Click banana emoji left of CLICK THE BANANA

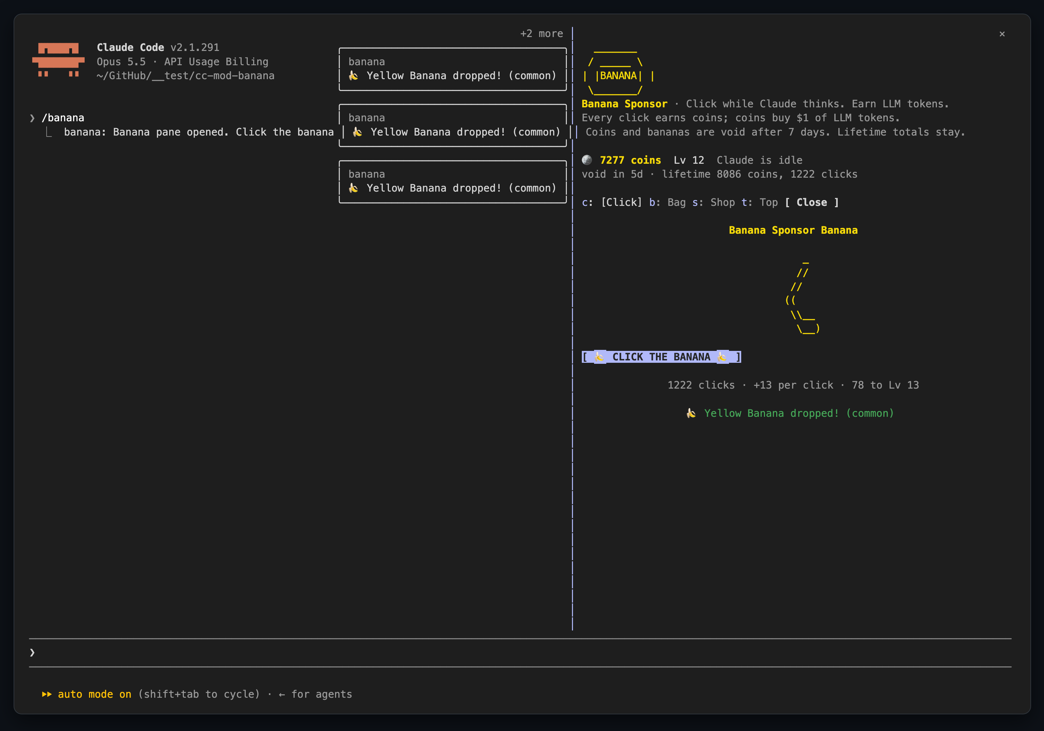click(599, 357)
